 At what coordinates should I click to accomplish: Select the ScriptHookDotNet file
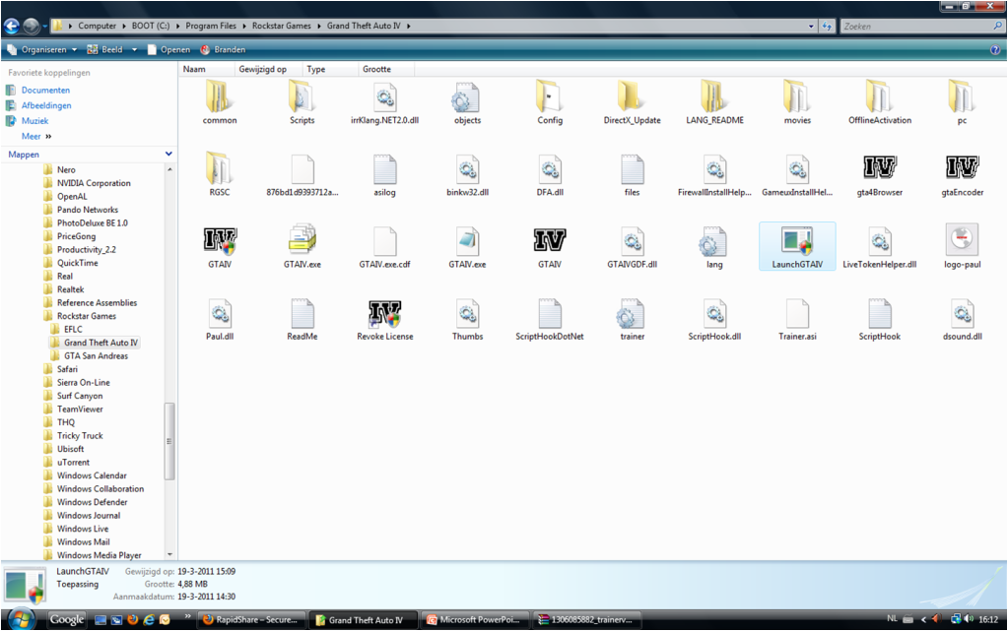tap(550, 319)
